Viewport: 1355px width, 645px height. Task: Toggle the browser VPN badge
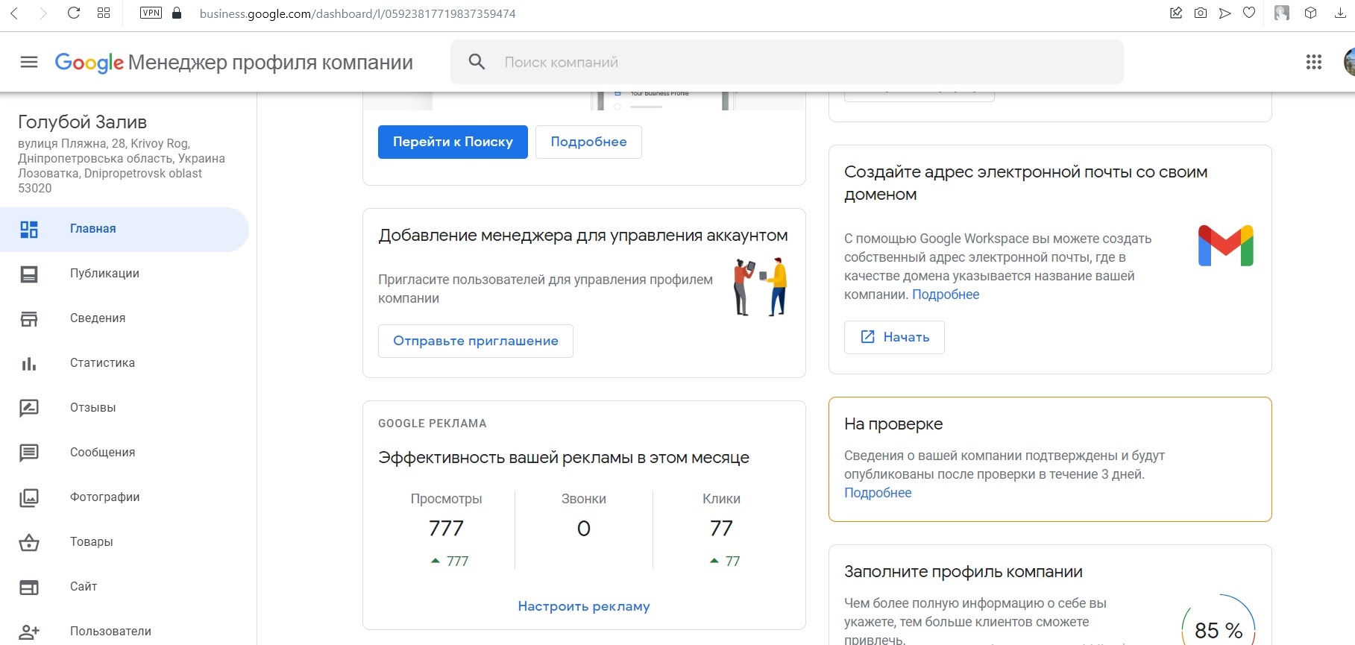coord(151,13)
